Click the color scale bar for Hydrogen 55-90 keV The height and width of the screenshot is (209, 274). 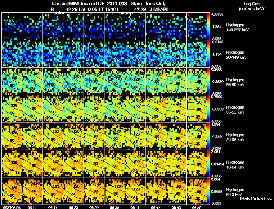[208, 81]
